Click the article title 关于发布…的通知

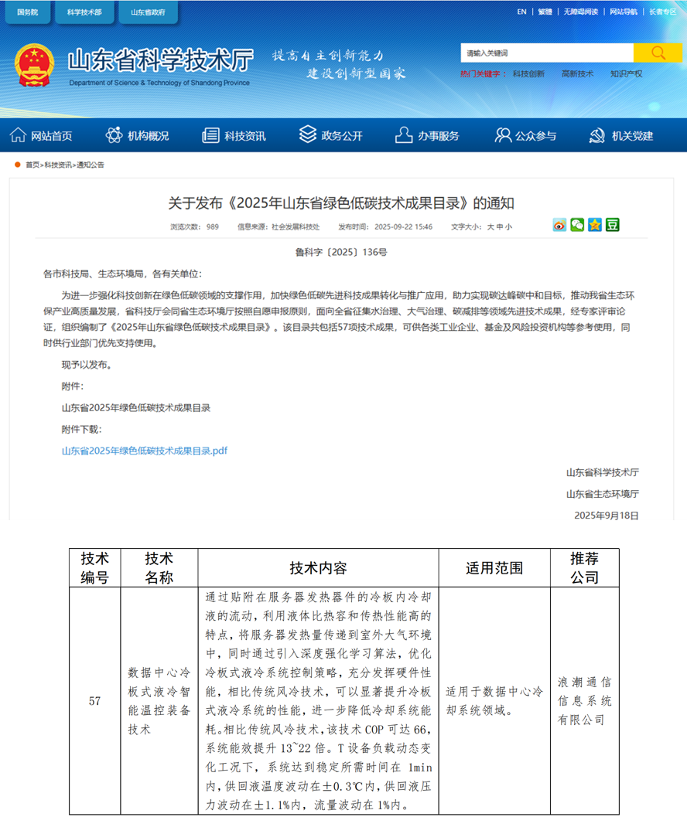click(x=341, y=203)
